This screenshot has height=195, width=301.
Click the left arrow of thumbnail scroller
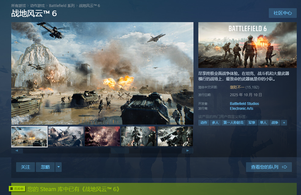click(17, 151)
